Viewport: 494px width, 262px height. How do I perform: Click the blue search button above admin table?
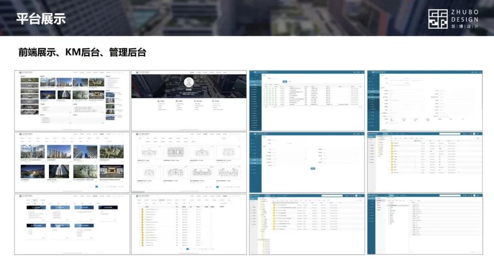[285, 81]
